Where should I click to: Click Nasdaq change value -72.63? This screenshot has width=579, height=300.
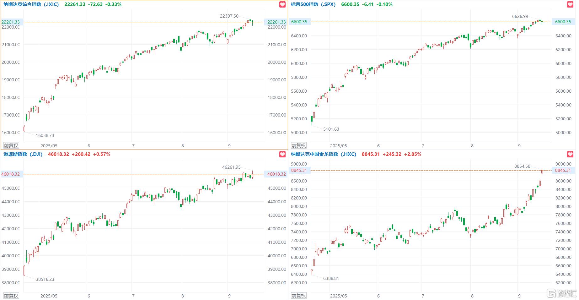[95, 4]
